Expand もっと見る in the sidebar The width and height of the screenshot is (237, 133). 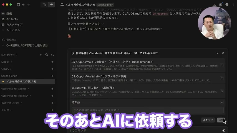[x=13, y=30]
